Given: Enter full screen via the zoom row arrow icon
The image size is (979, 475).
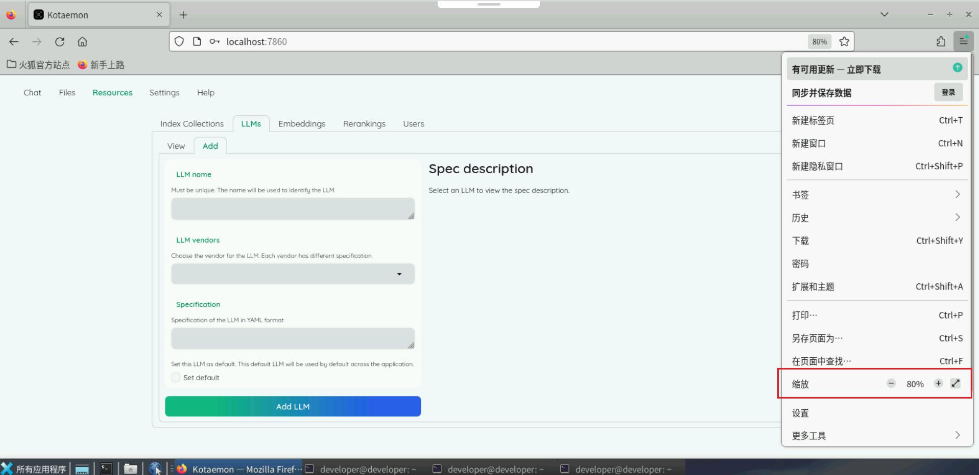Looking at the screenshot, I should pos(956,383).
